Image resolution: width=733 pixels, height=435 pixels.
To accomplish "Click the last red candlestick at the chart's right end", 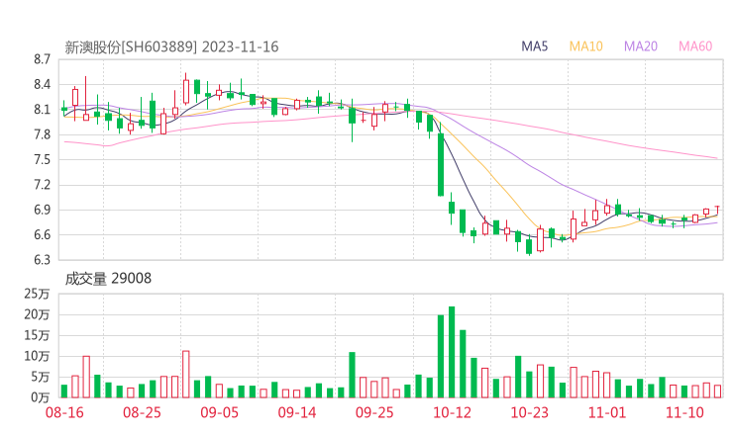I will [x=717, y=210].
